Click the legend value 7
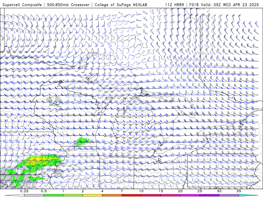Image resolution: width=263 pixels, height=197 pixels. coord(122,191)
